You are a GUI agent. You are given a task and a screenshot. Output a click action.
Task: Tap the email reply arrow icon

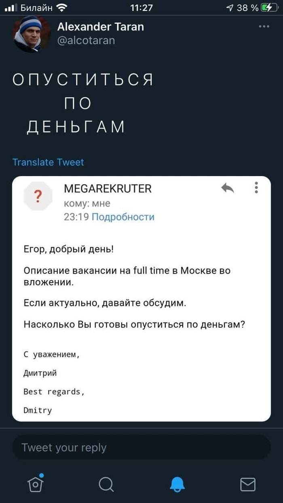(228, 188)
